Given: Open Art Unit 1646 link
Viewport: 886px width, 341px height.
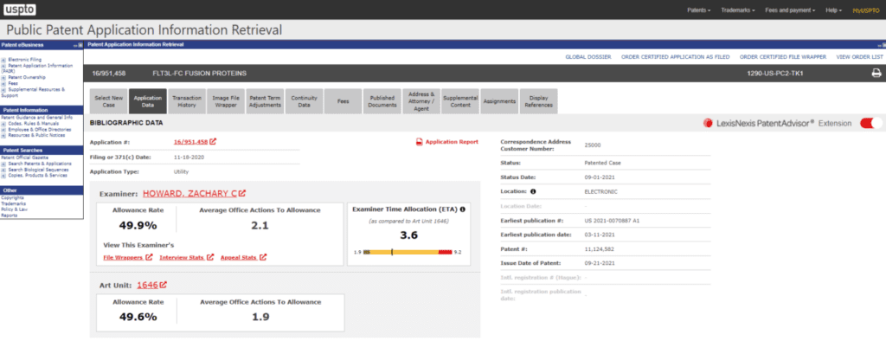Looking at the screenshot, I should click(147, 285).
